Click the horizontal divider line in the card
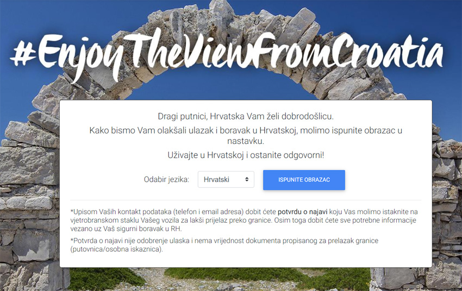Screen dimensions: 462x291 [246, 200]
